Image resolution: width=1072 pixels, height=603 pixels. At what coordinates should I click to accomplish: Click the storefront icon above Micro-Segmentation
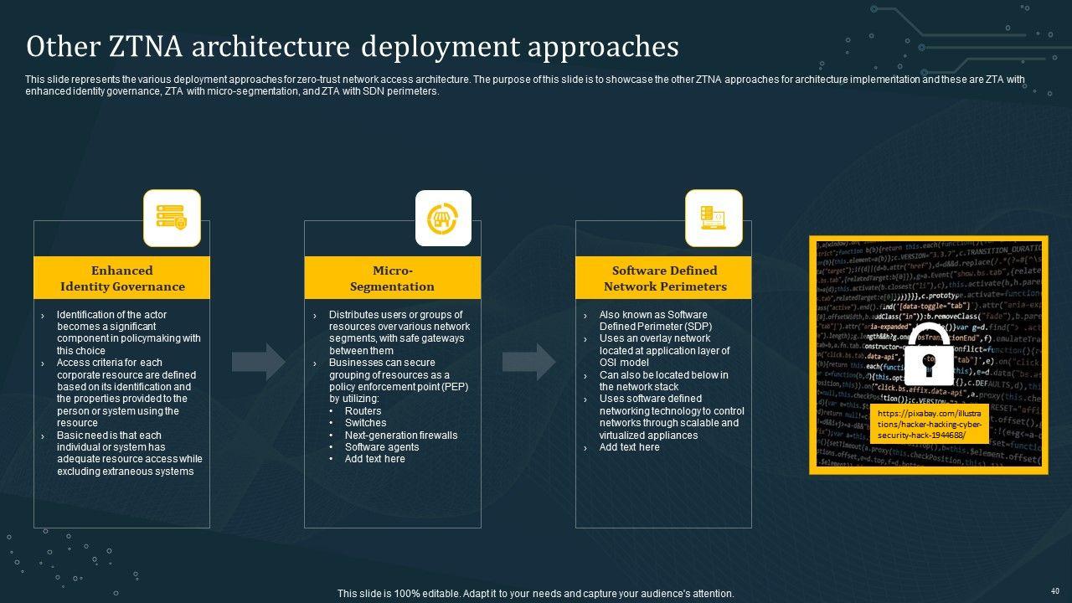click(443, 219)
